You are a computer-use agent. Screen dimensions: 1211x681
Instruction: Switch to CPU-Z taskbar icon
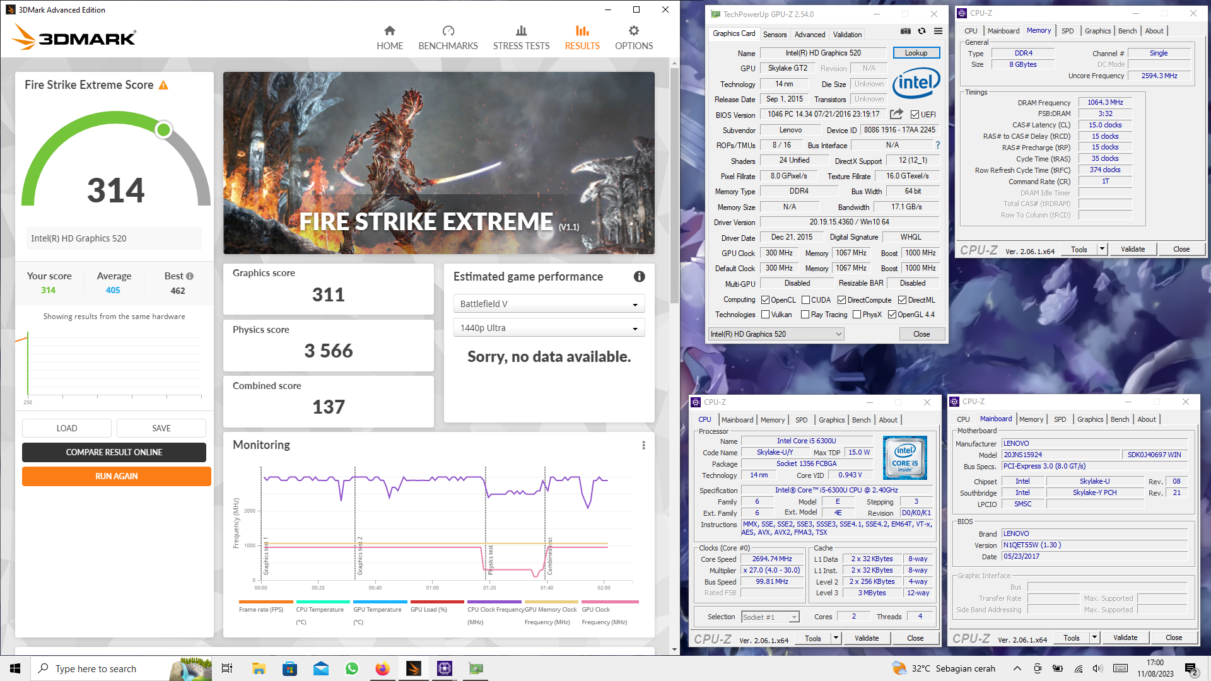click(444, 668)
